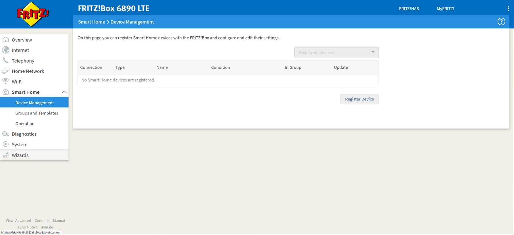Click the Smart Home icon

coord(6,92)
